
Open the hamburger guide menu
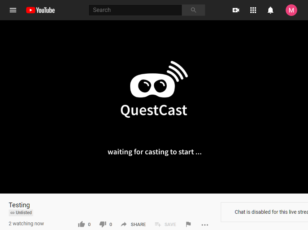pyautogui.click(x=13, y=10)
